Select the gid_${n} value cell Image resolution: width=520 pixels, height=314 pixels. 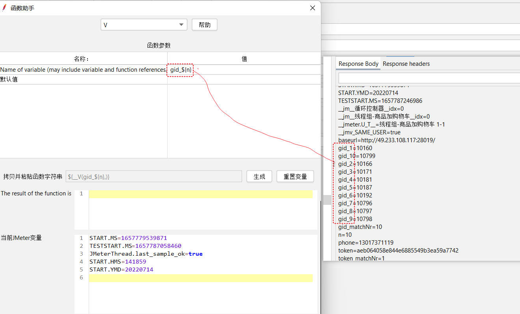(244, 70)
